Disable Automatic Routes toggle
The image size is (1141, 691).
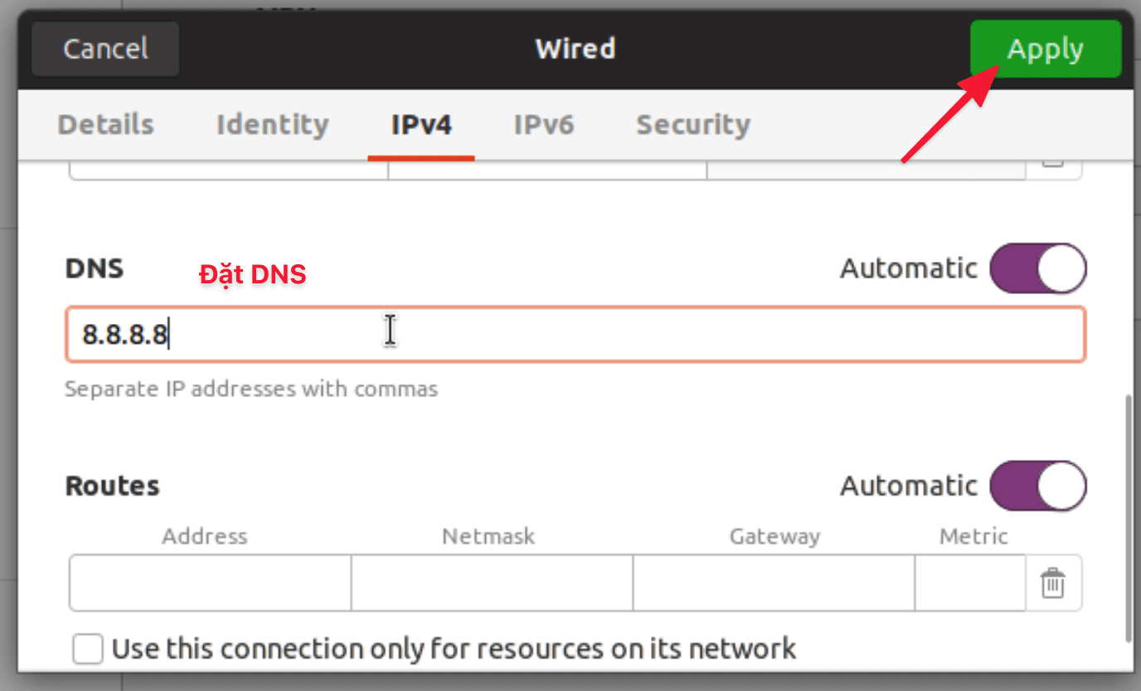(1039, 486)
